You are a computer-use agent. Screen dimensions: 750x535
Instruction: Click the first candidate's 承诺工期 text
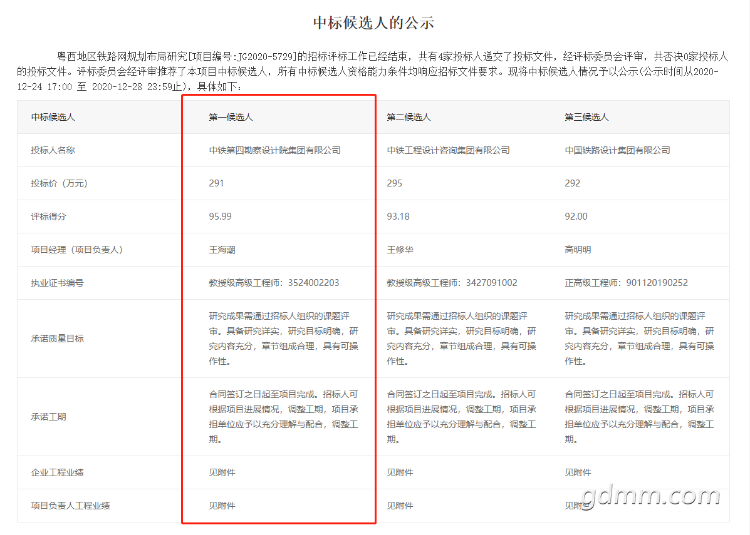click(x=284, y=417)
